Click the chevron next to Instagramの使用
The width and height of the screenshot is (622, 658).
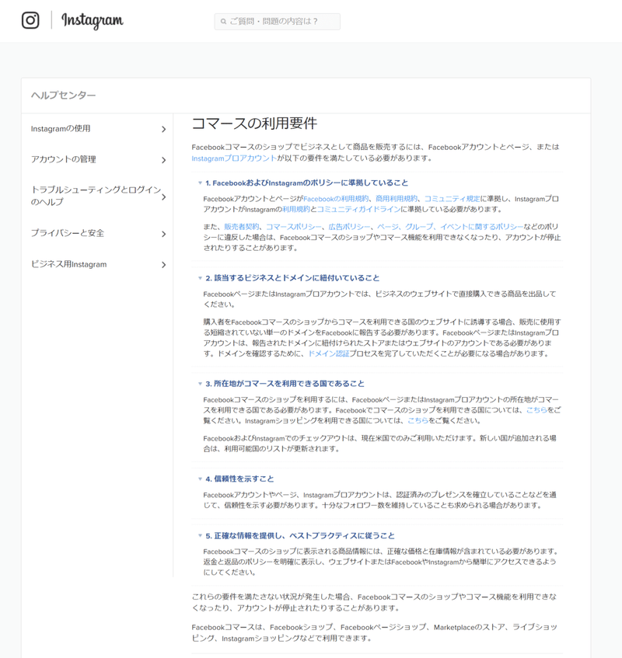point(165,129)
